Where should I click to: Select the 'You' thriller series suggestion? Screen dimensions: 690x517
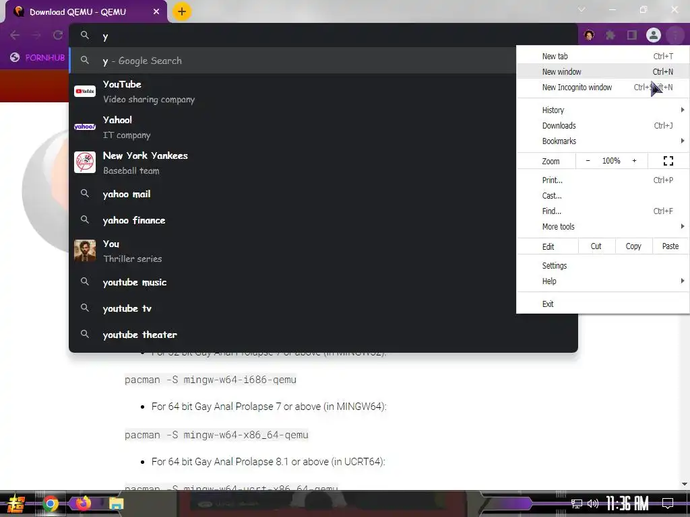[293, 251]
